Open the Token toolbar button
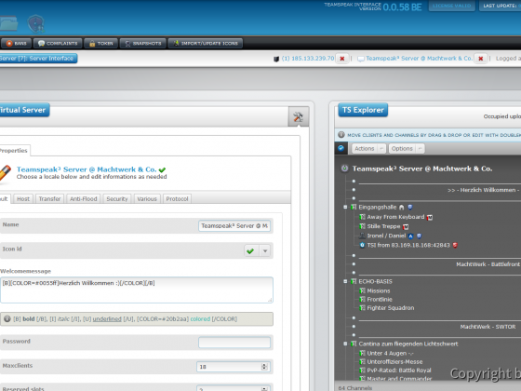This screenshot has width=521, height=391. pyautogui.click(x=101, y=43)
